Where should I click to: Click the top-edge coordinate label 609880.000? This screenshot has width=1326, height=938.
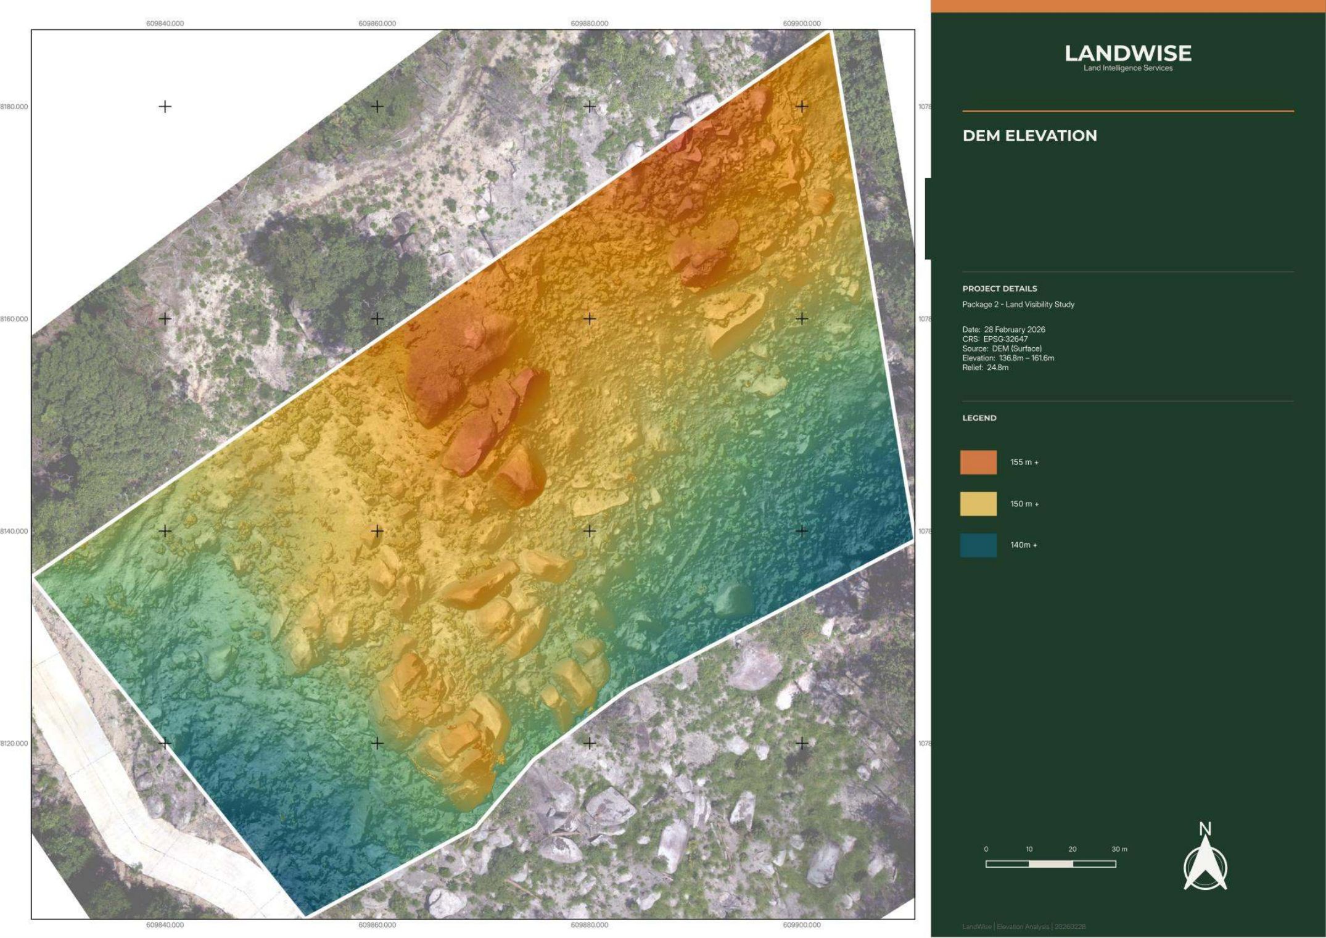590,23
